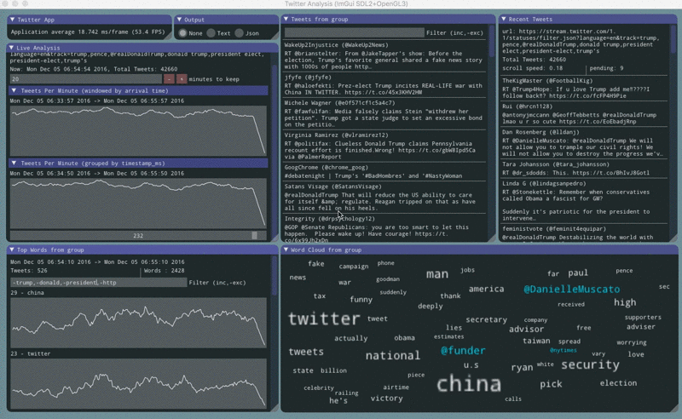Click the Top Words filter input field
The height and width of the screenshot is (419, 682).
pos(98,283)
